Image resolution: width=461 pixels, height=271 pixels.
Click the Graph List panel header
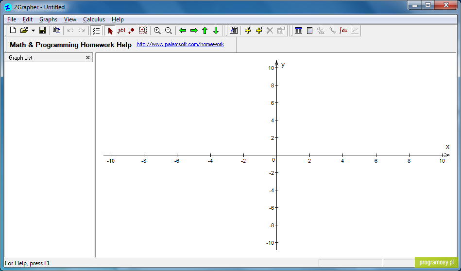coord(49,58)
